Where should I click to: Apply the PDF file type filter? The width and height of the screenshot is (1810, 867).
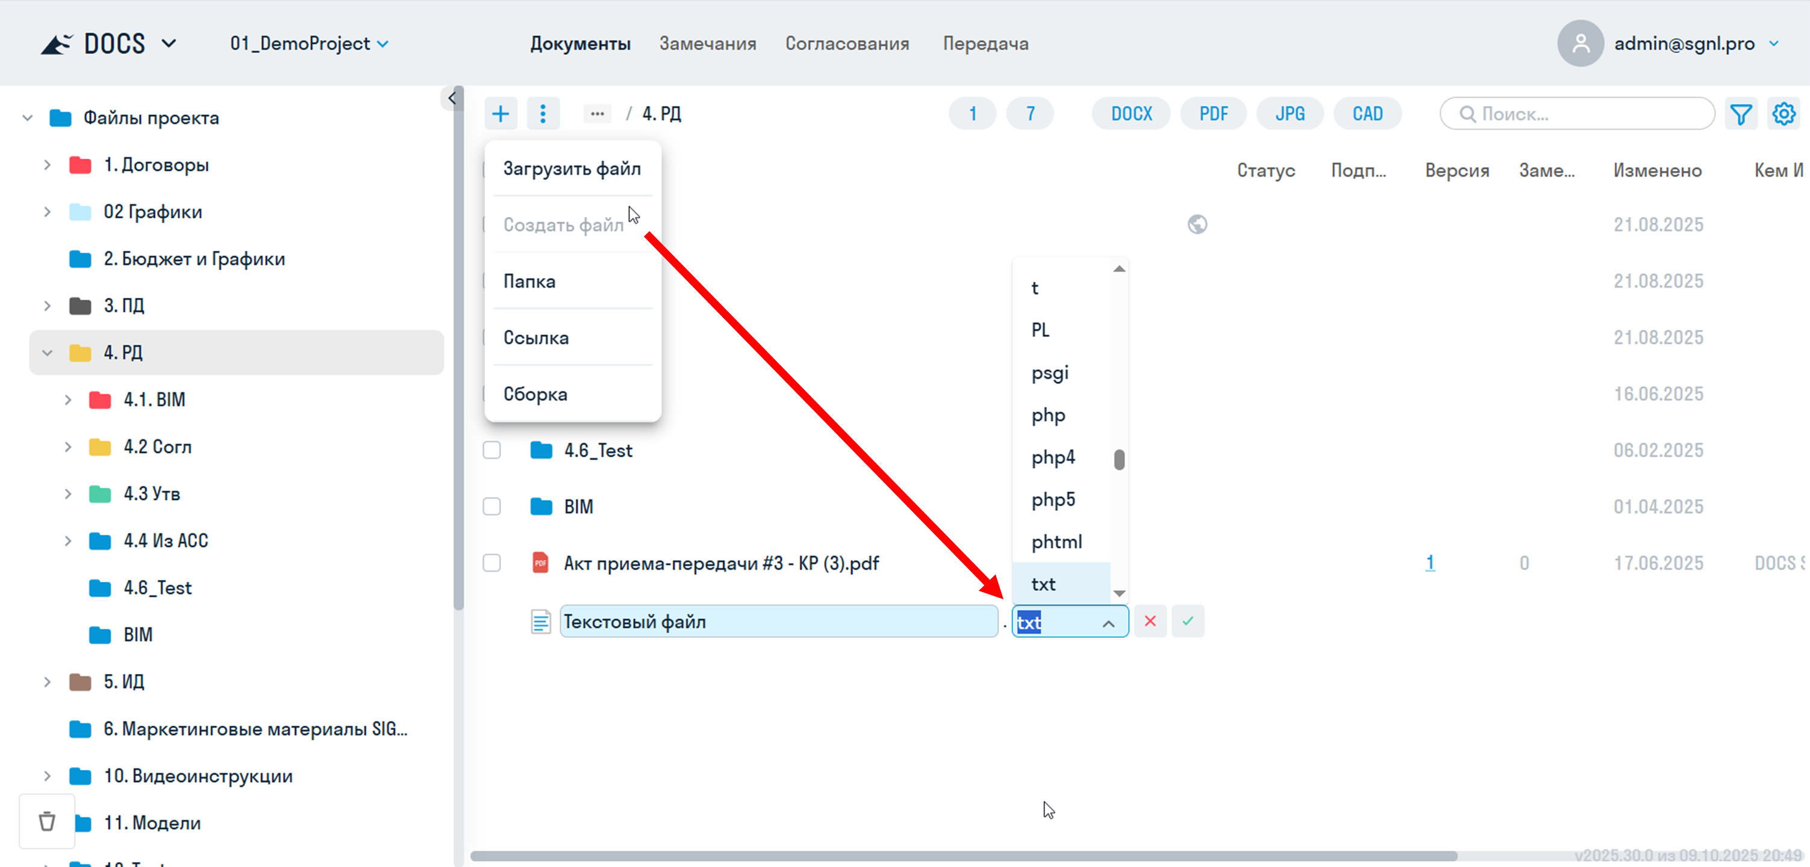click(x=1212, y=114)
